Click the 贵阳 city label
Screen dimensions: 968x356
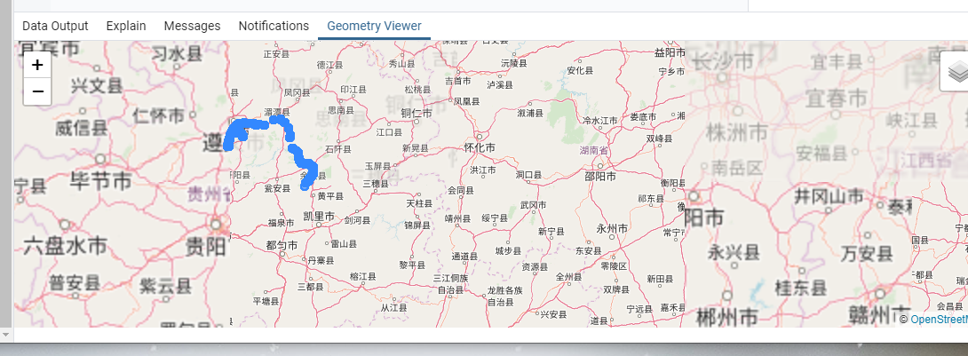click(205, 247)
